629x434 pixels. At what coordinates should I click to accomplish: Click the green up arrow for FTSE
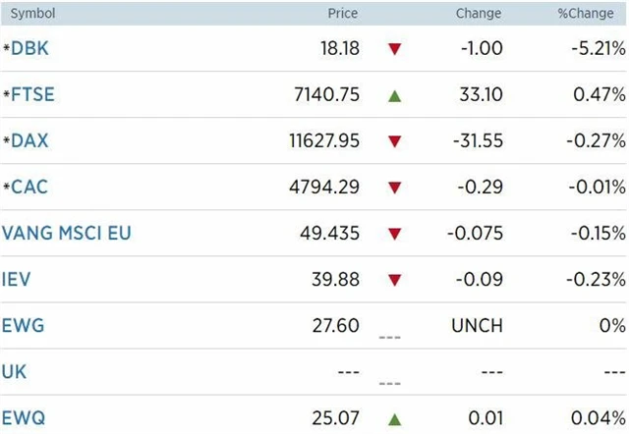click(x=394, y=95)
